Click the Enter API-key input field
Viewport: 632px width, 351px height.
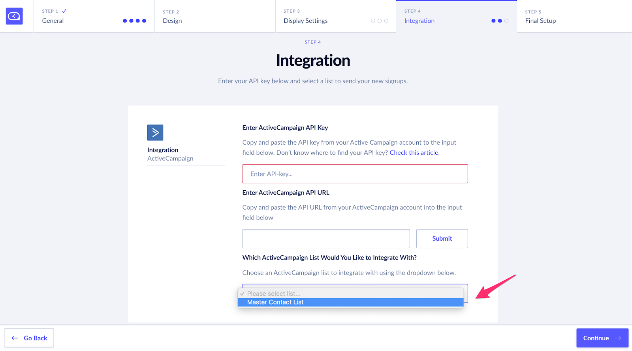click(x=355, y=174)
